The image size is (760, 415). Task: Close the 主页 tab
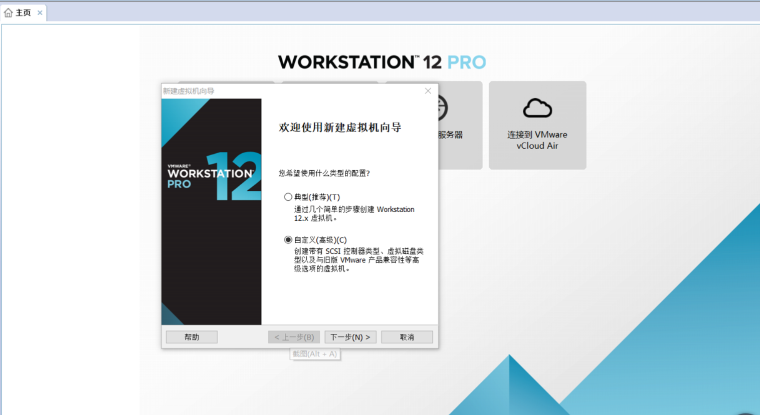40,13
